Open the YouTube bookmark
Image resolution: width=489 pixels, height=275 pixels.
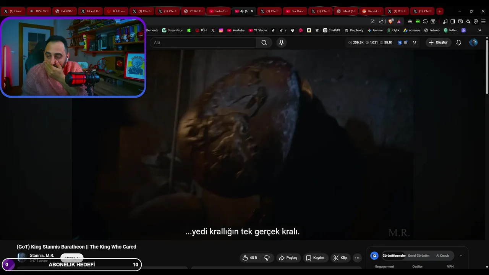[x=236, y=30]
